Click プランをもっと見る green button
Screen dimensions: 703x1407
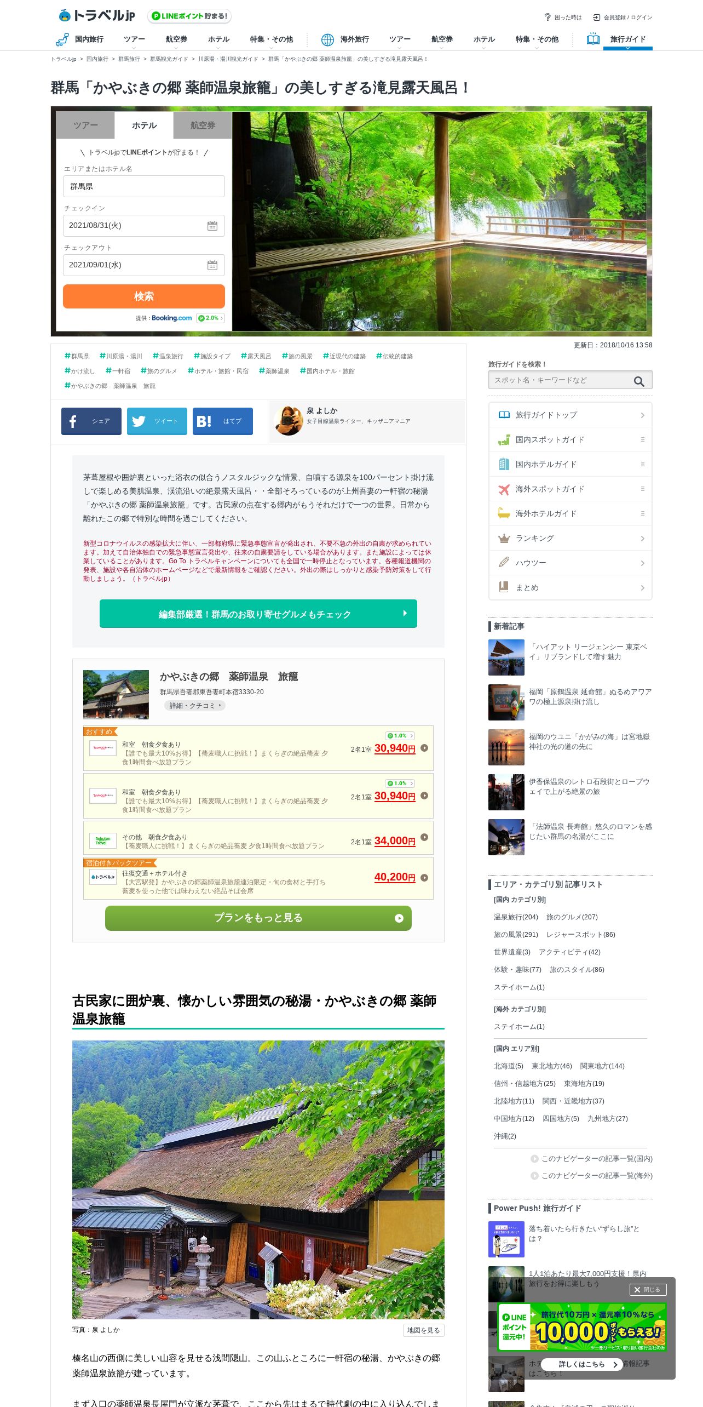pyautogui.click(x=258, y=918)
